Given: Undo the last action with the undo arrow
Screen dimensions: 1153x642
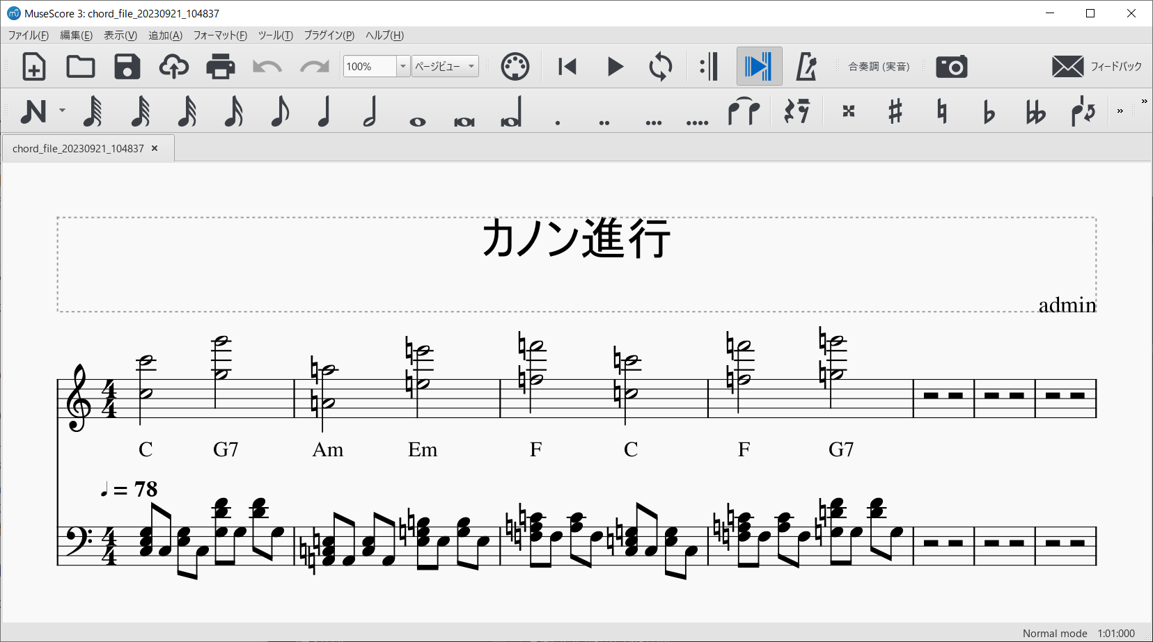Looking at the screenshot, I should pos(267,67).
